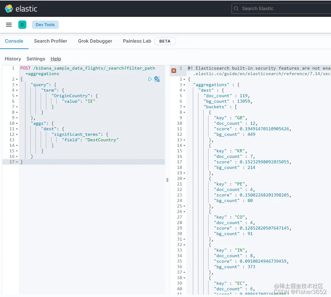Click score 0.0910024946739459
Viewport: 331px width, 297px height.
(x=263, y=261)
